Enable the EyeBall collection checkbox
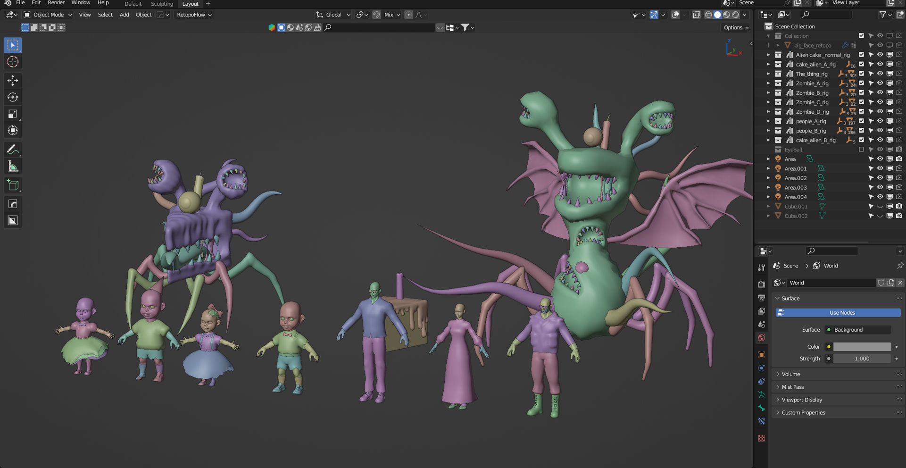Viewport: 906px width, 468px height. point(861,150)
